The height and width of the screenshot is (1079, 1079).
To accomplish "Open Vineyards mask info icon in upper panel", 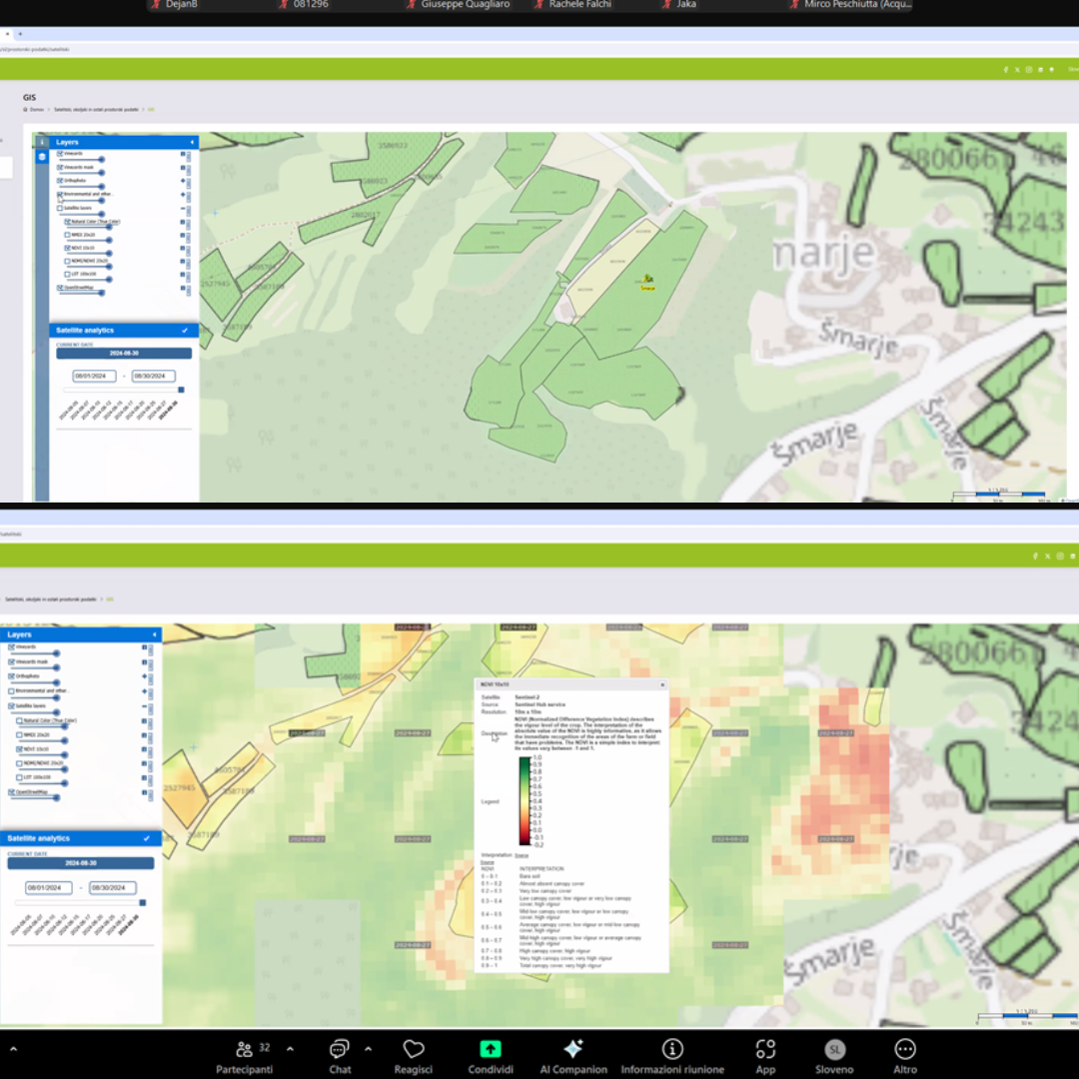I will (183, 167).
